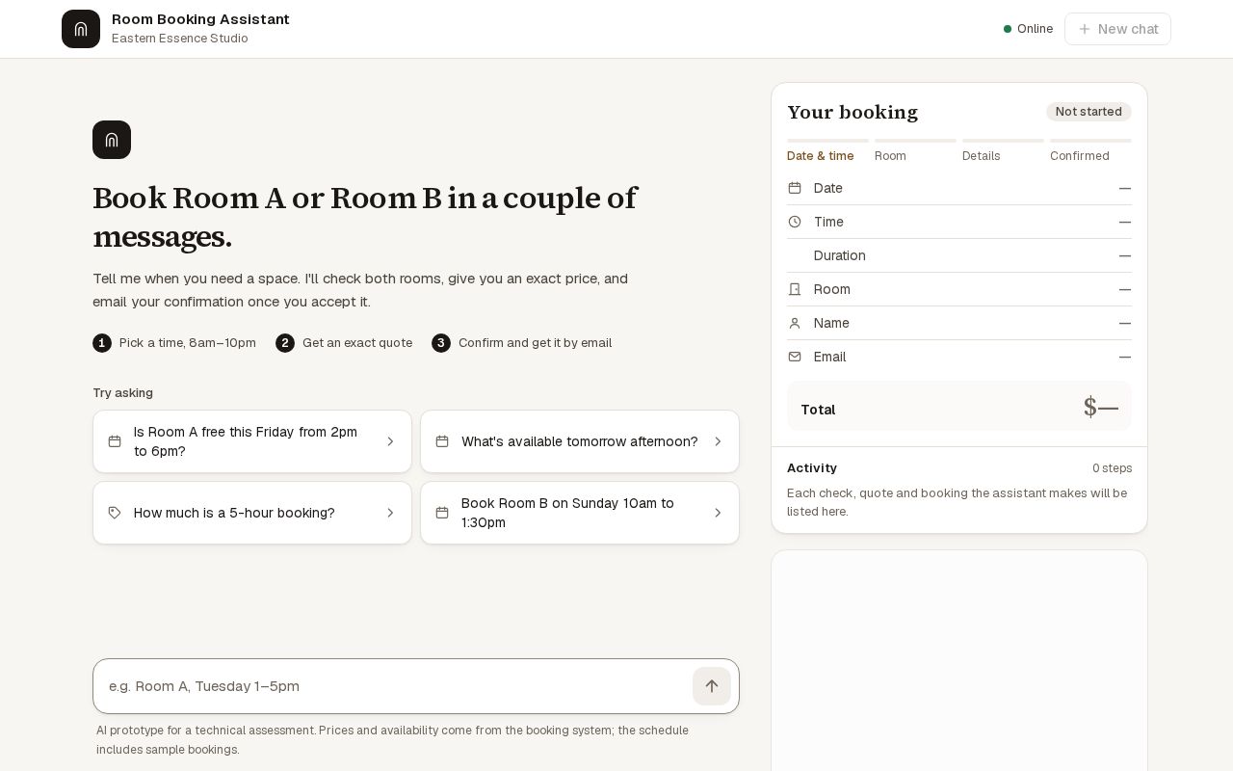1233x771 pixels.
Task: Ask "What's available tomorrow afternoon?" suggestion
Action: coord(580,441)
